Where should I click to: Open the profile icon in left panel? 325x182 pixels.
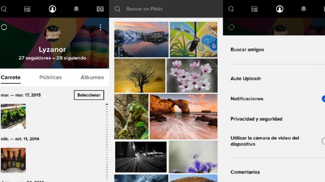point(53,9)
